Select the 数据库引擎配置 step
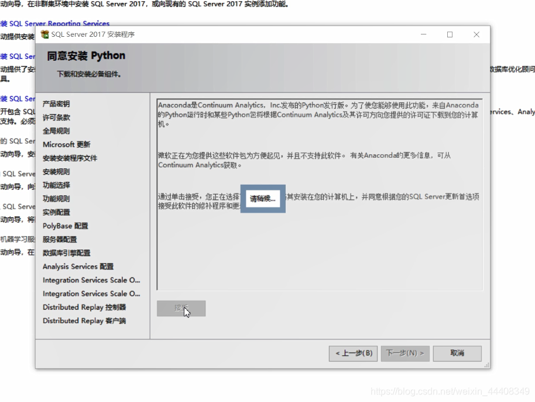The image size is (535, 402). pyautogui.click(x=67, y=253)
